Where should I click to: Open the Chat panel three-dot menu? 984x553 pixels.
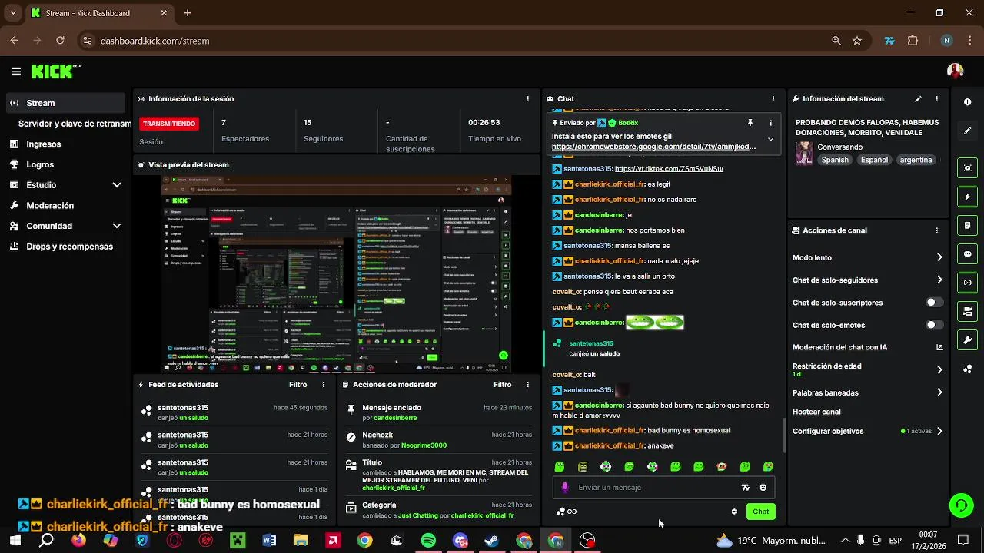773,99
